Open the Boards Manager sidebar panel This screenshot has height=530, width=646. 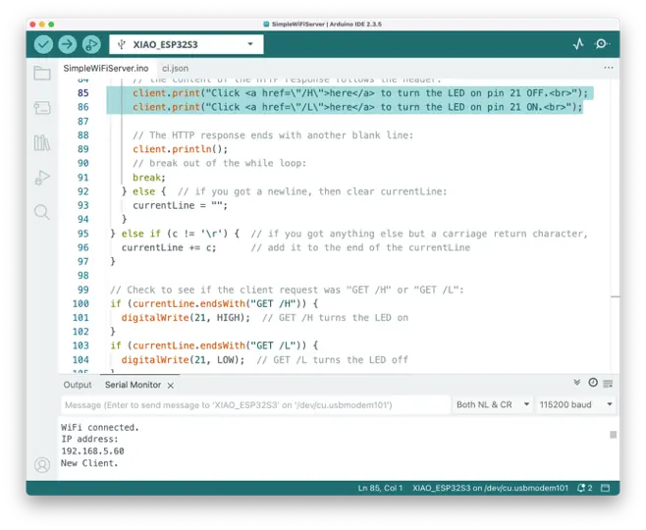tap(42, 108)
